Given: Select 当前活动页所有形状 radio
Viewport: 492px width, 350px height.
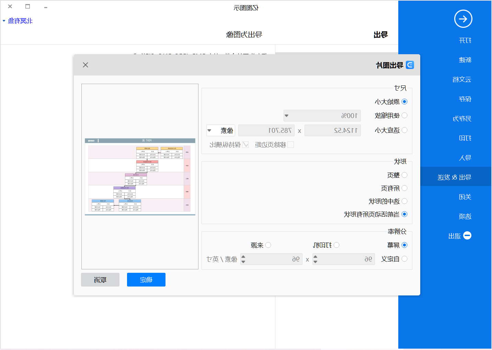Looking at the screenshot, I should click(404, 214).
